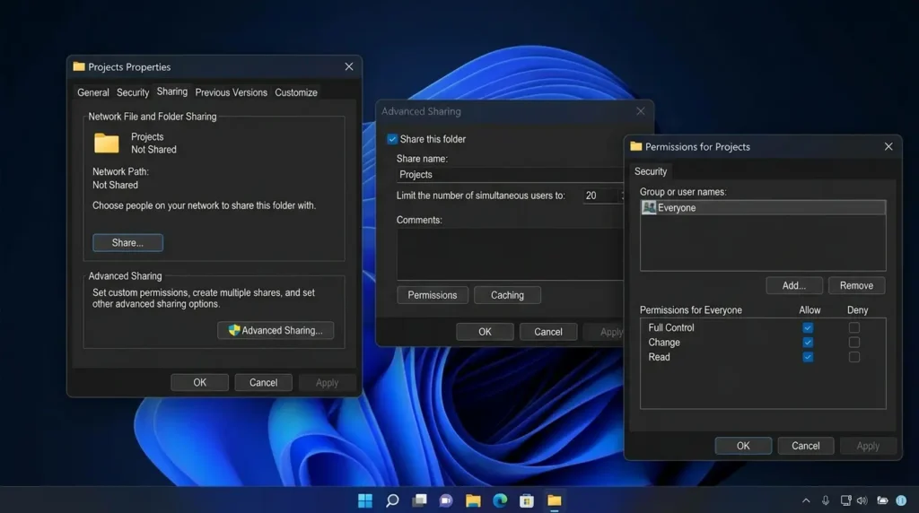Switch to the Security tab in Properties
The image size is (919, 513).
133,92
